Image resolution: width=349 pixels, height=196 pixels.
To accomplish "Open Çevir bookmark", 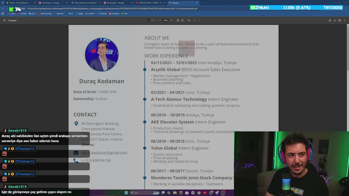I will pos(32,14).
